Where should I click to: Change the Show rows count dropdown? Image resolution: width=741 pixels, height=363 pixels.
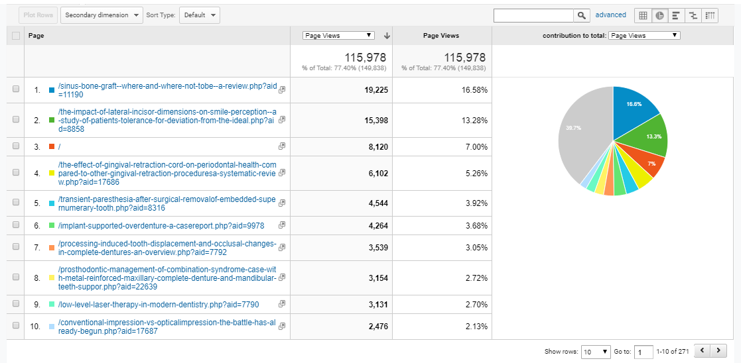coord(595,352)
